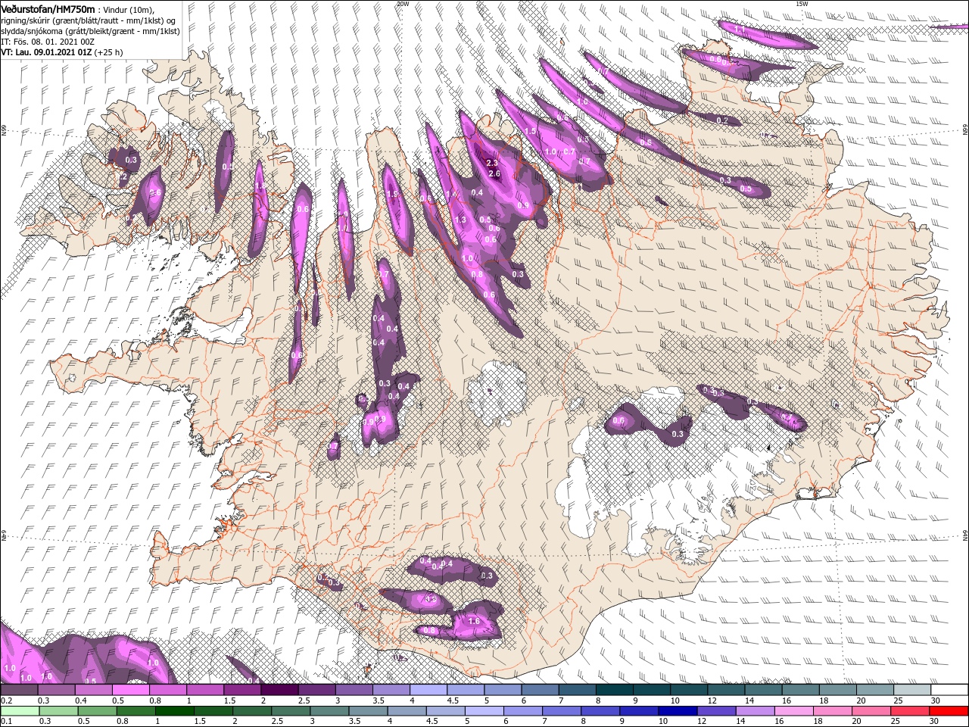
Task: Click the 'VT: Lau. 09.01.2021 01Z' valid time
Action: 46,52
